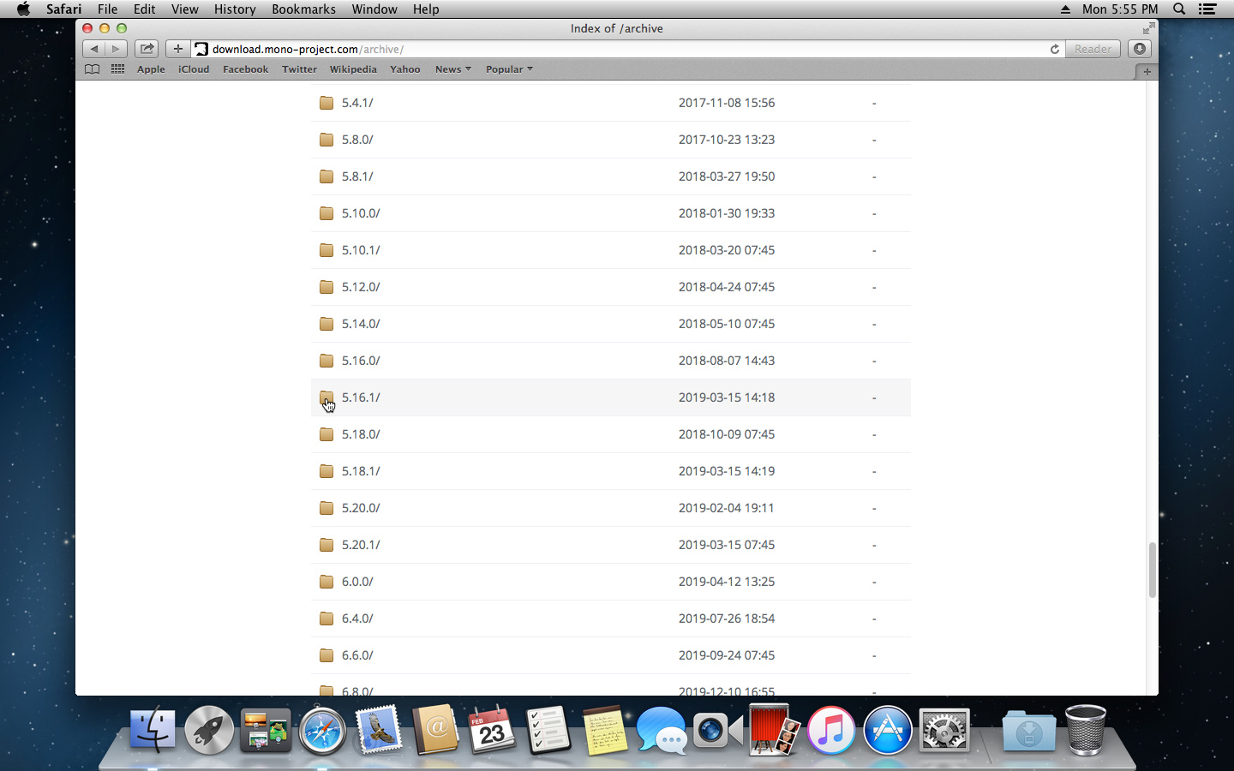Open a new tab with plus button
This screenshot has width=1234, height=771.
1147,71
